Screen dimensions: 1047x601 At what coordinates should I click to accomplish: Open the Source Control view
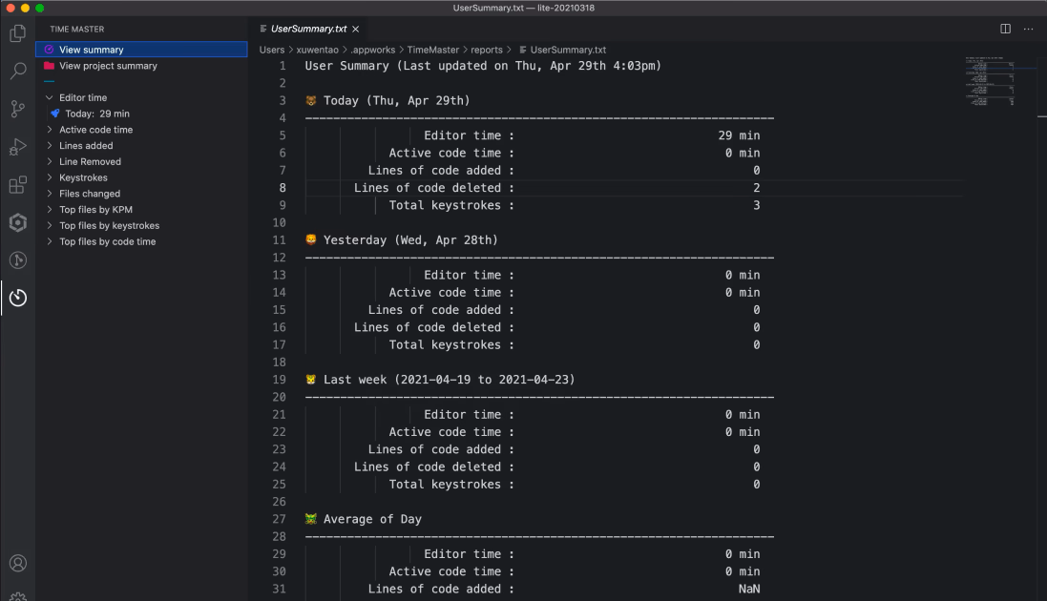[x=18, y=108]
